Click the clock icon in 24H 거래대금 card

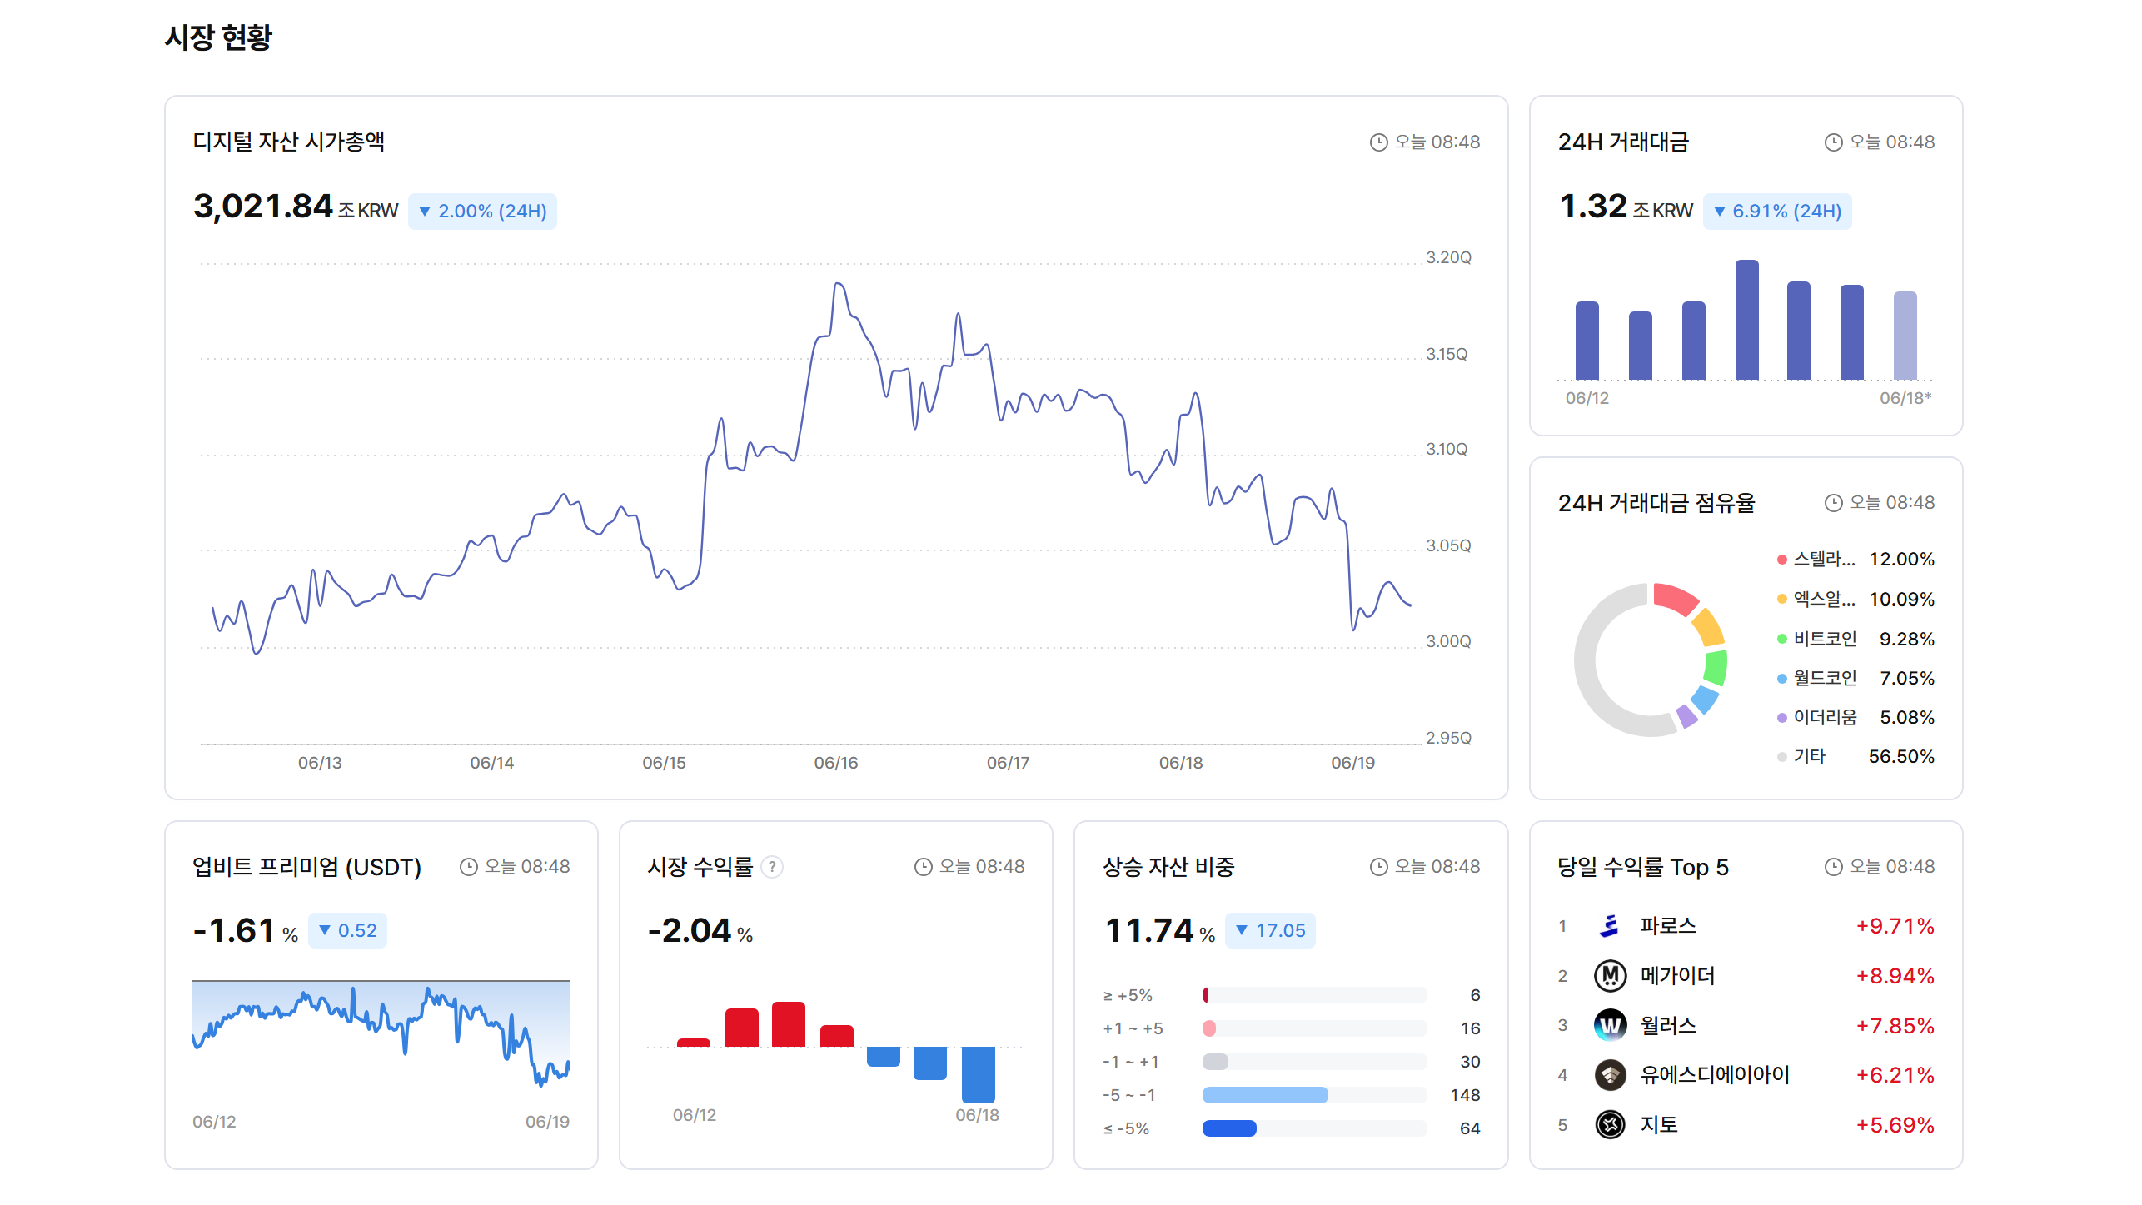coord(1833,142)
